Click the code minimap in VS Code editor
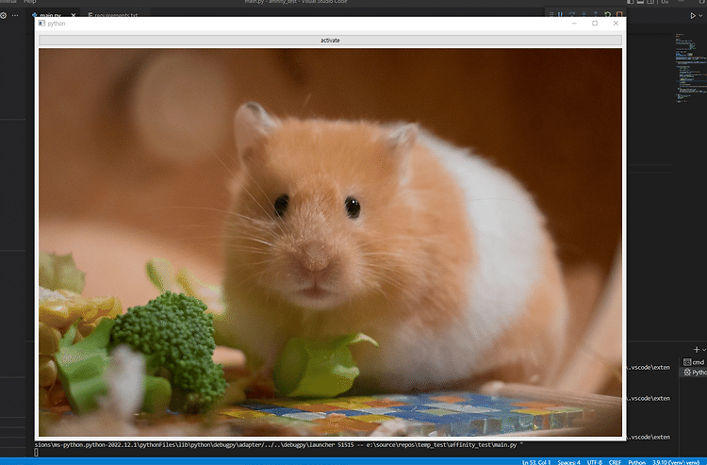The width and height of the screenshot is (707, 465). pos(690,68)
